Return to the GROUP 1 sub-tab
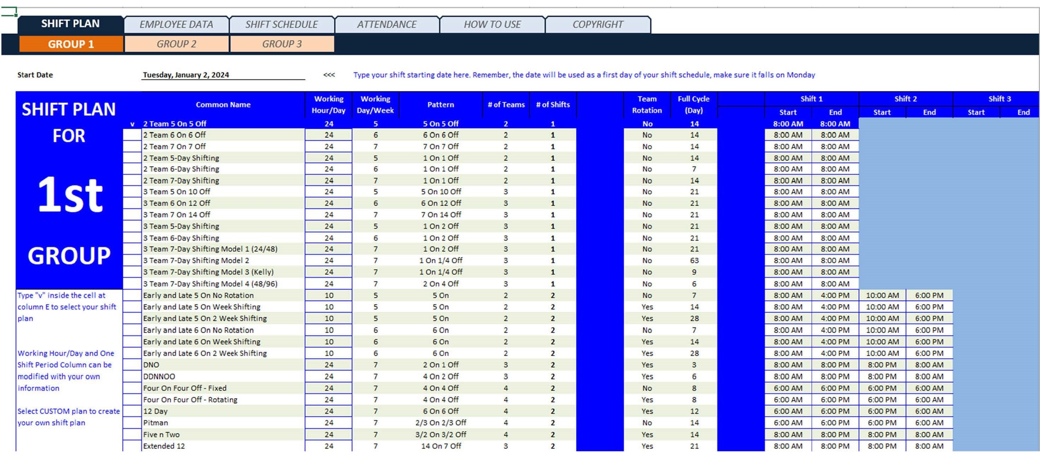 [70, 44]
